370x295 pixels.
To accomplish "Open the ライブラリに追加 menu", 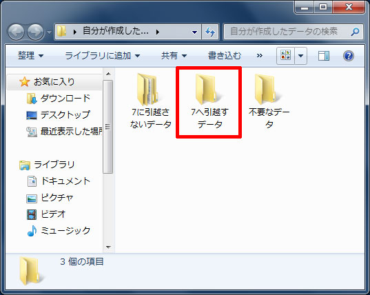I will click(x=103, y=56).
